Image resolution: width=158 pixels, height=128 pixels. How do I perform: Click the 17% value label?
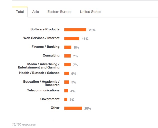pos(85,39)
